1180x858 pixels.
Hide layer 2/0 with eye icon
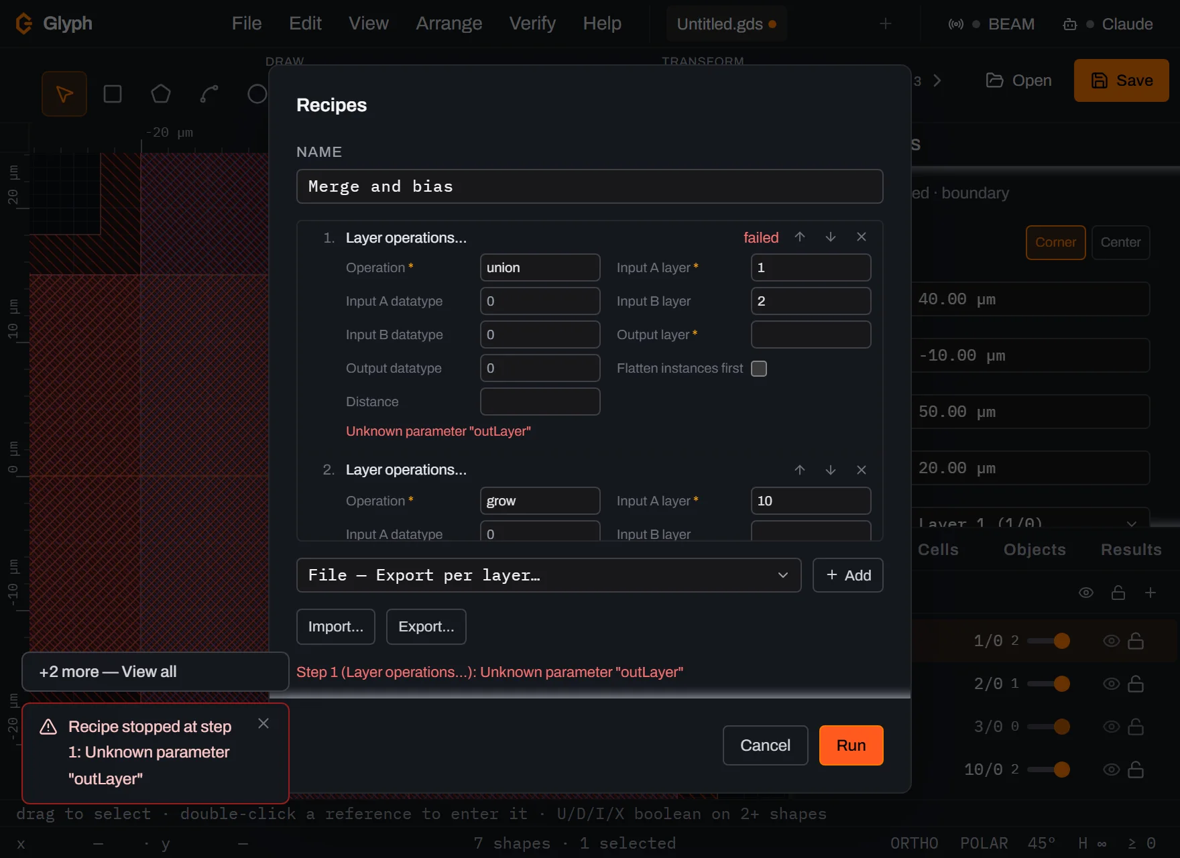[x=1111, y=684]
